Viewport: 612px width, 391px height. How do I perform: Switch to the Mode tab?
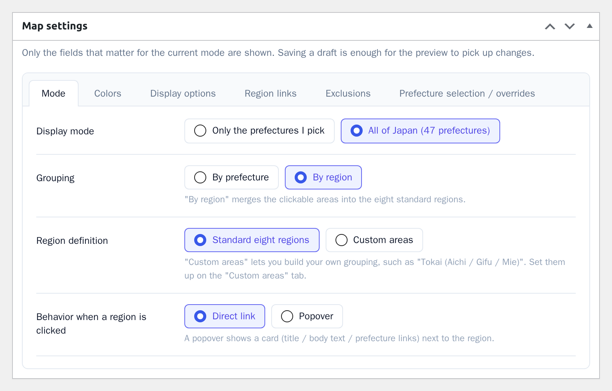54,93
